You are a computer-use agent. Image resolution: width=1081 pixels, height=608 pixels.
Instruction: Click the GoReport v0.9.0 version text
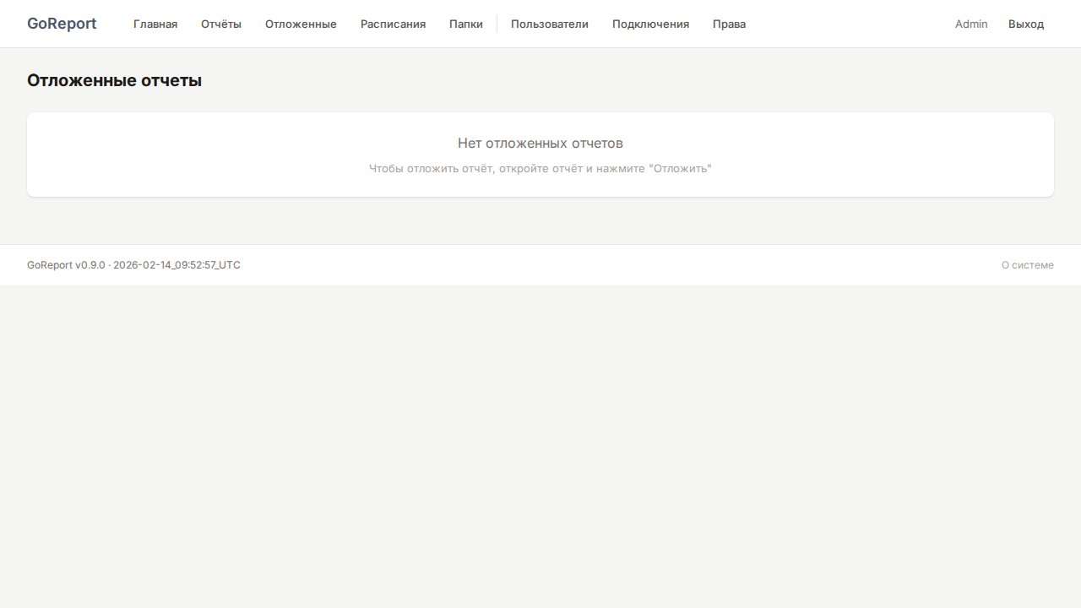(x=133, y=265)
